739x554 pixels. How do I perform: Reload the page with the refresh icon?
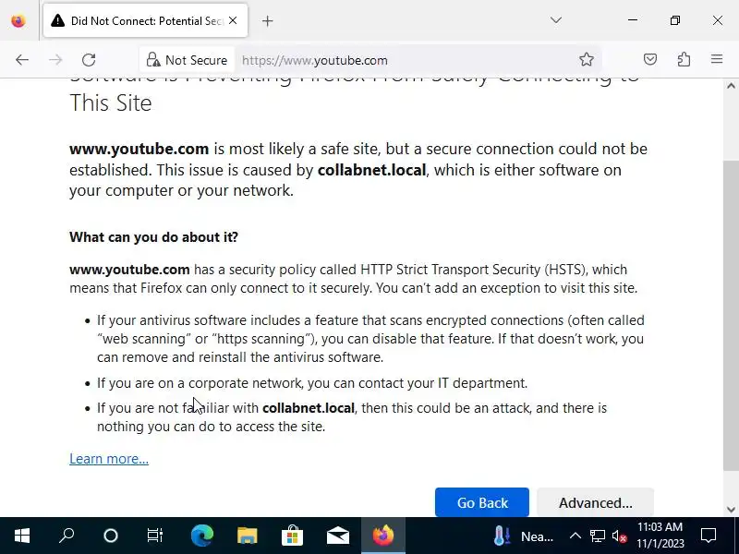pyautogui.click(x=89, y=60)
